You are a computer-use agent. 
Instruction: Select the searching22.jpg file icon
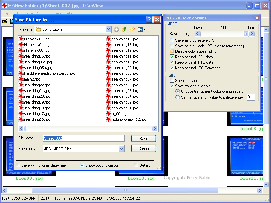[21, 85]
